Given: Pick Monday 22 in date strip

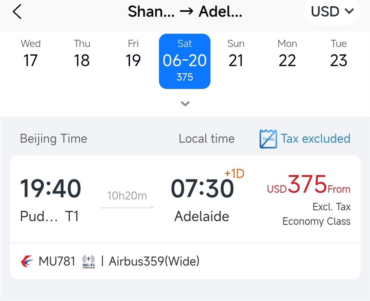Looking at the screenshot, I should click(287, 54).
